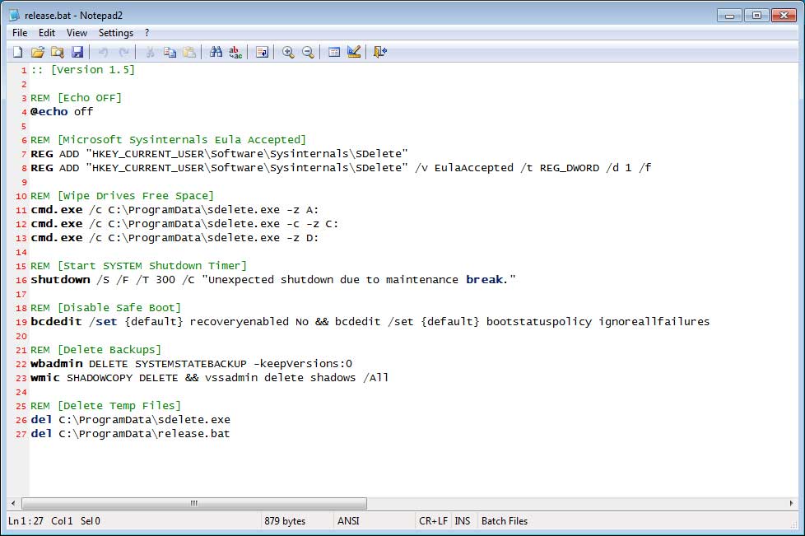Open the syntax scheme selector icon
This screenshot has height=536, width=805.
(334, 52)
